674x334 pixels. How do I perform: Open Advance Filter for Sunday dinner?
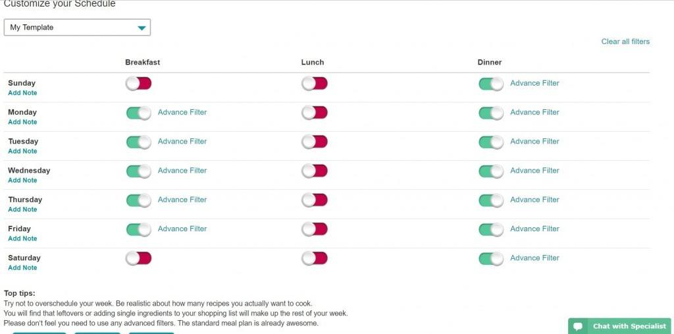tap(534, 83)
